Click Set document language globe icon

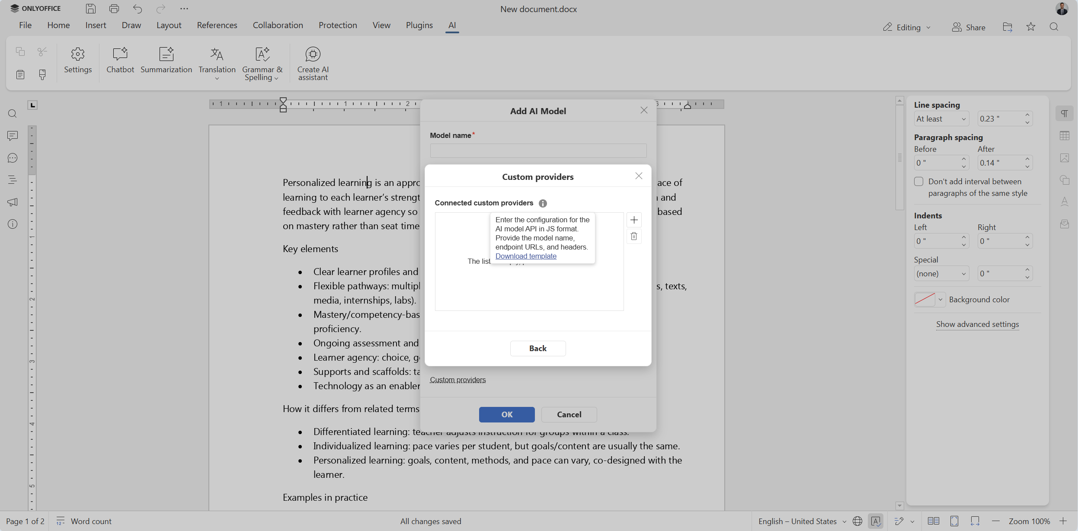point(857,521)
